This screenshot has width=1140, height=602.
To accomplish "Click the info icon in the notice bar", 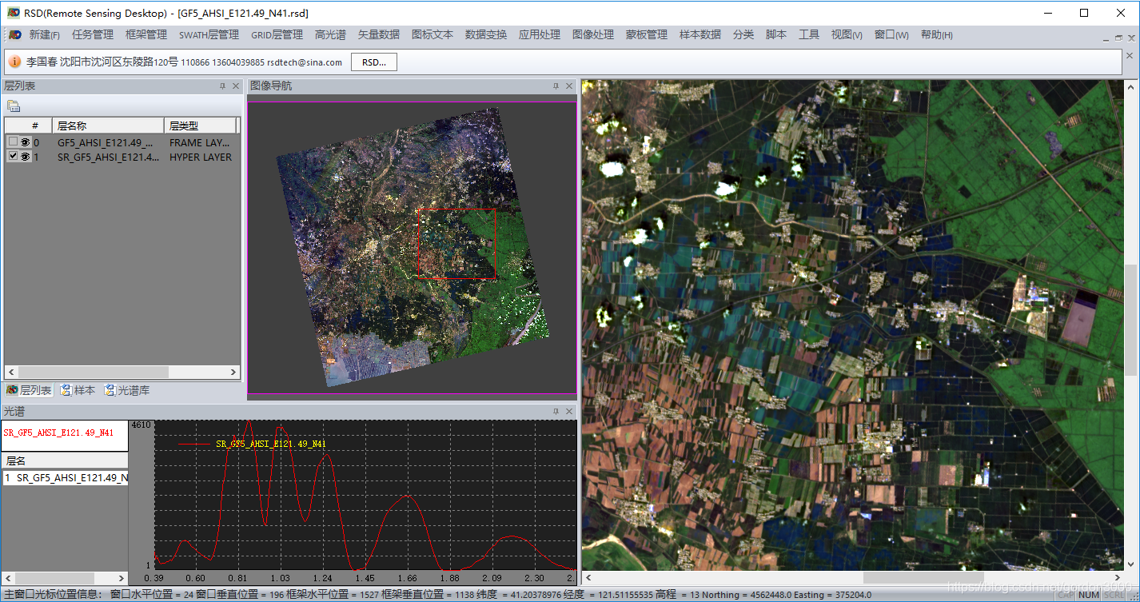I will point(15,62).
